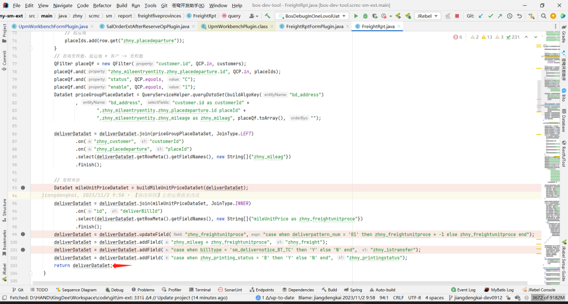Open Search Everywhere magnifier icon
This screenshot has width=568, height=304.
[x=544, y=16]
